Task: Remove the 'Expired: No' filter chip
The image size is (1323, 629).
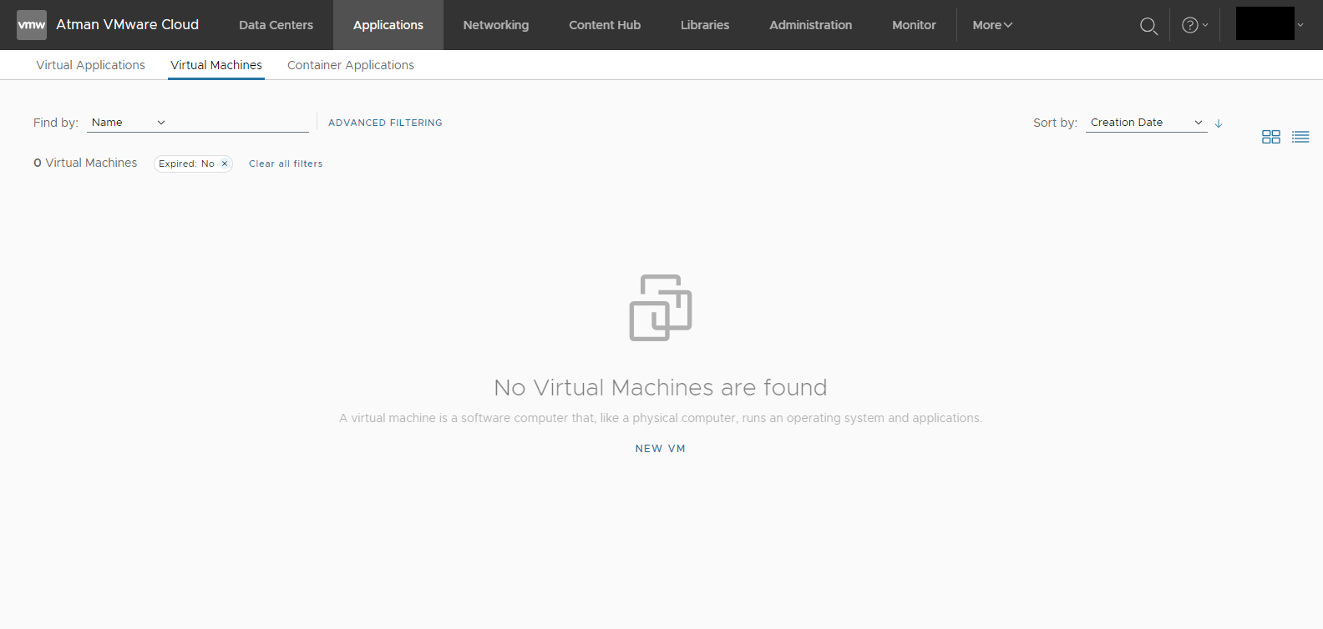Action: pyautogui.click(x=225, y=164)
